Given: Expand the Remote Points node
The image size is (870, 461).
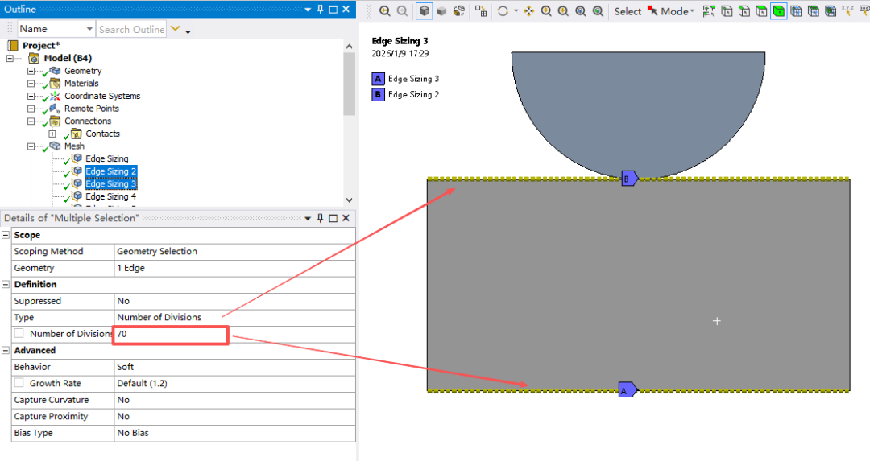Looking at the screenshot, I should coord(31,109).
